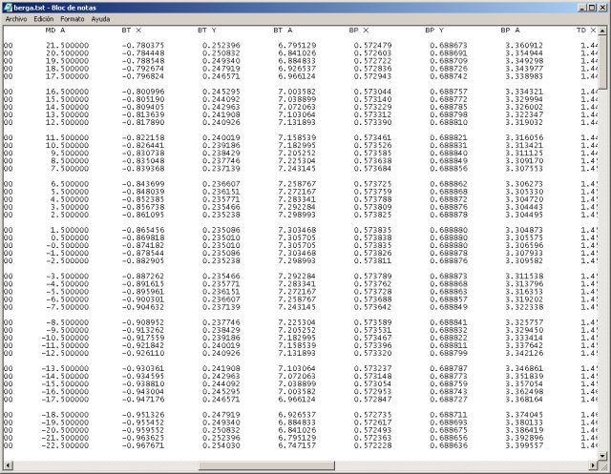The image size is (611, 474).
Task: Click the value 6.793129 in first data row
Action: [x=294, y=45]
